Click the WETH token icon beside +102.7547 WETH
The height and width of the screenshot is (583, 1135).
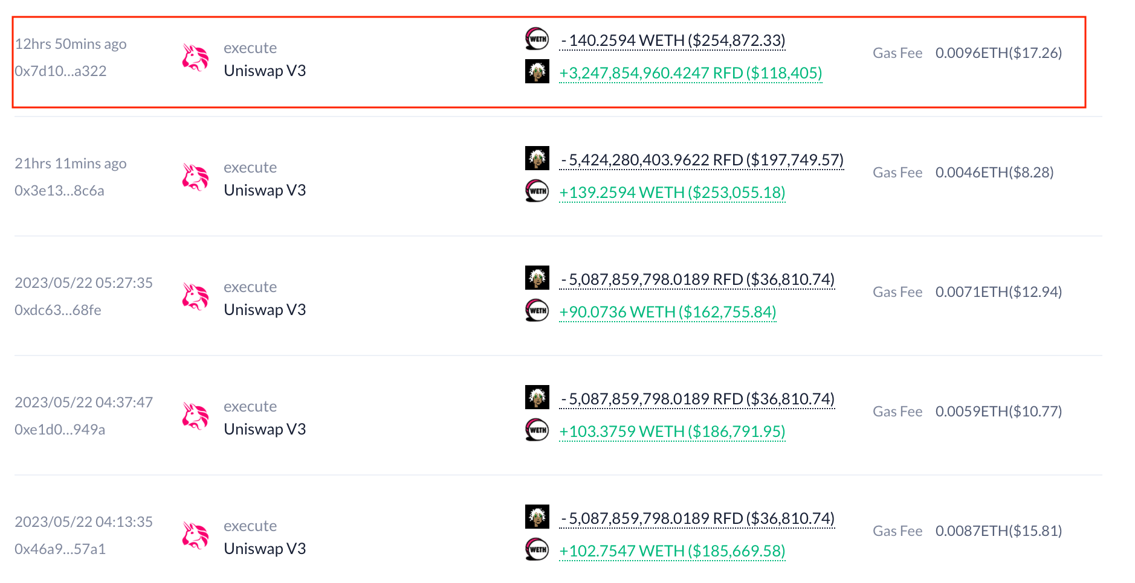[x=537, y=550]
